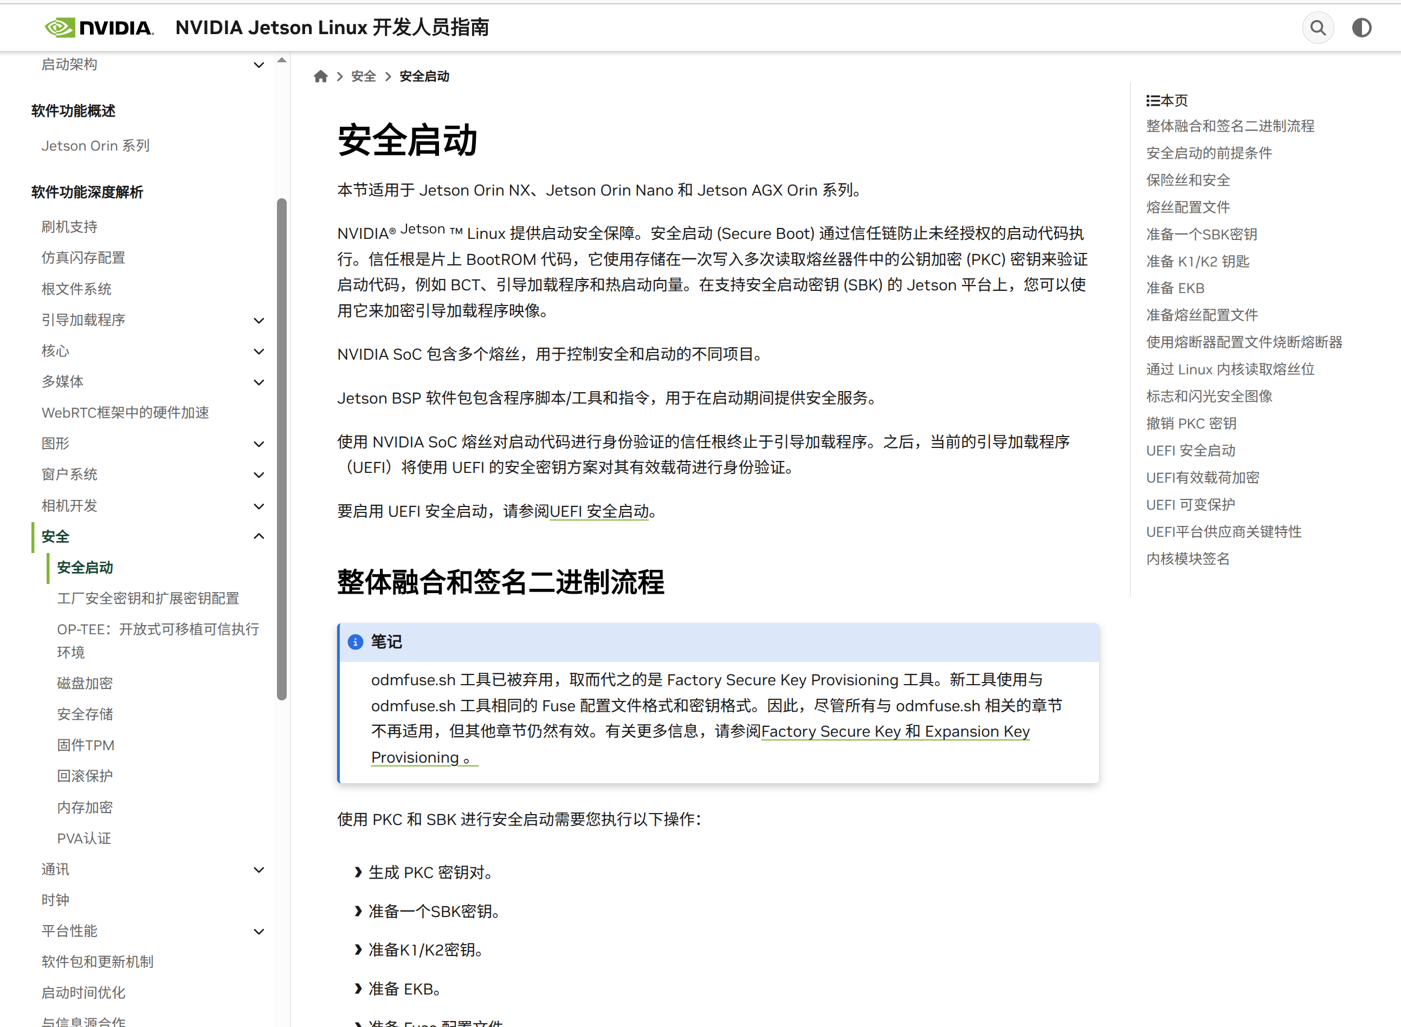The width and height of the screenshot is (1401, 1027).
Task: Click the 本页 list icon in right sidebar
Action: 1153,100
